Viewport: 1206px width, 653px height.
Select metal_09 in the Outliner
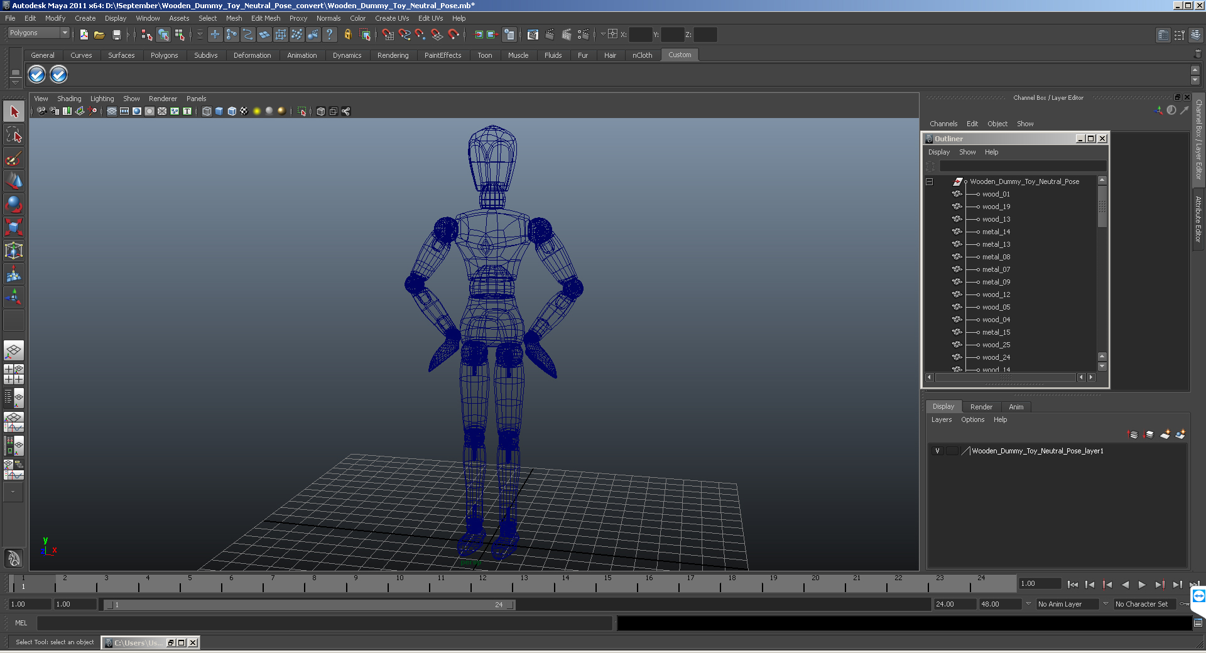(996, 282)
